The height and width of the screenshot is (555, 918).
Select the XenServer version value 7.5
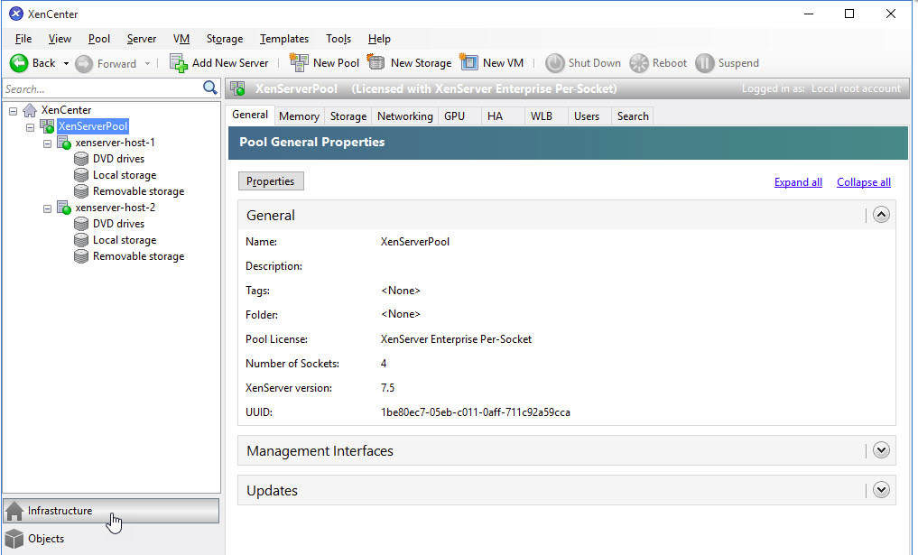[387, 387]
